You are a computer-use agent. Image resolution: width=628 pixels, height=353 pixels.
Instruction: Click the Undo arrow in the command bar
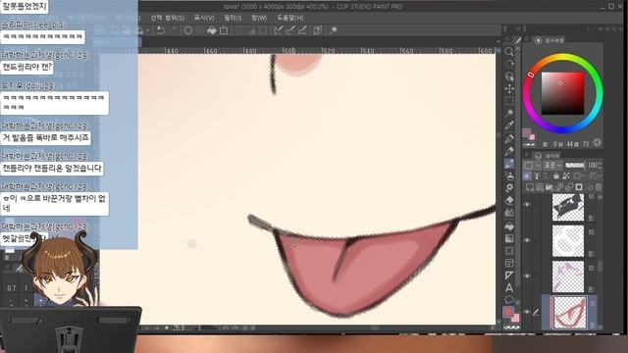[x=161, y=30]
